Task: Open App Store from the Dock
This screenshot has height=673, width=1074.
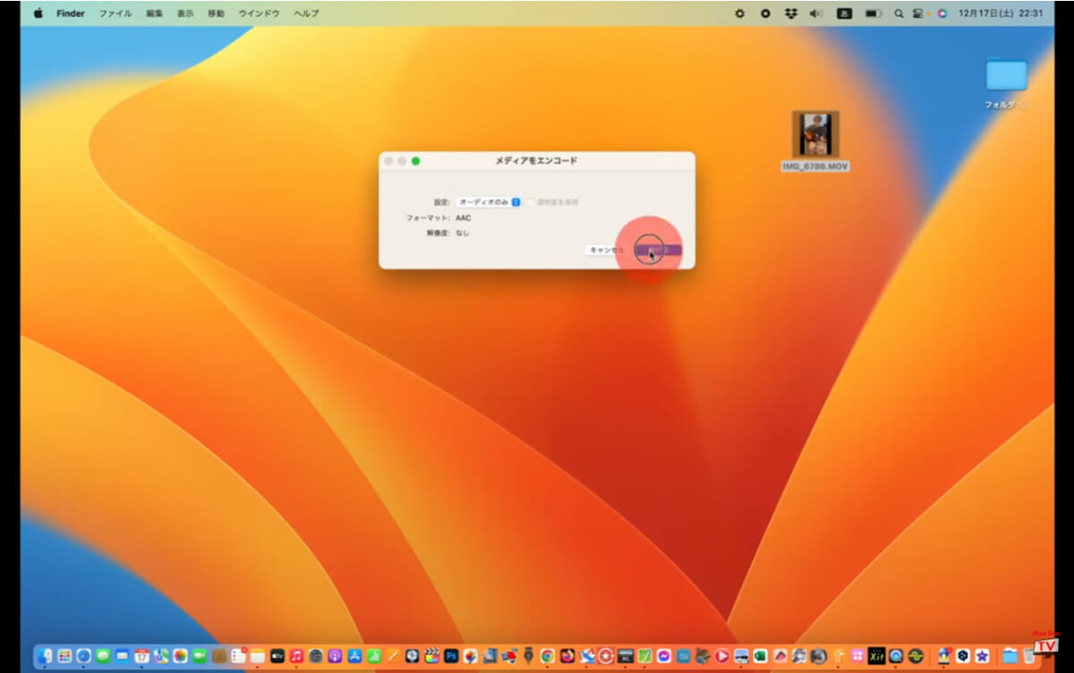Action: [x=354, y=656]
